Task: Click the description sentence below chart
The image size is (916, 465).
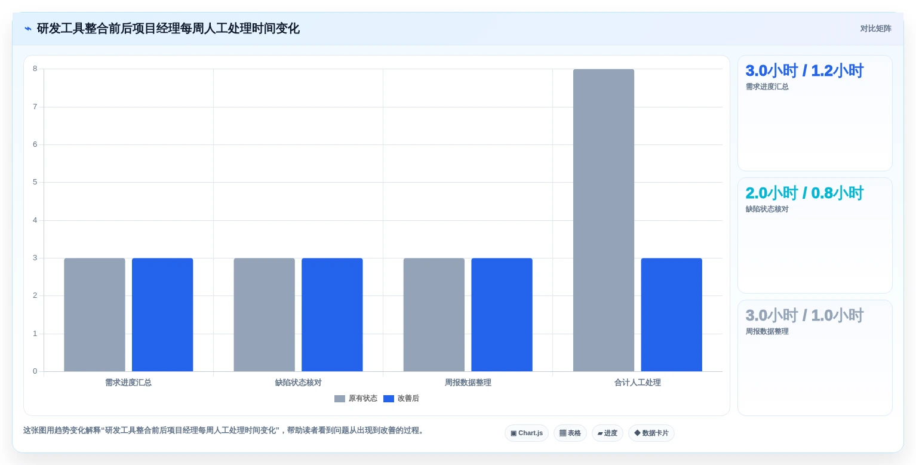Action: point(225,430)
